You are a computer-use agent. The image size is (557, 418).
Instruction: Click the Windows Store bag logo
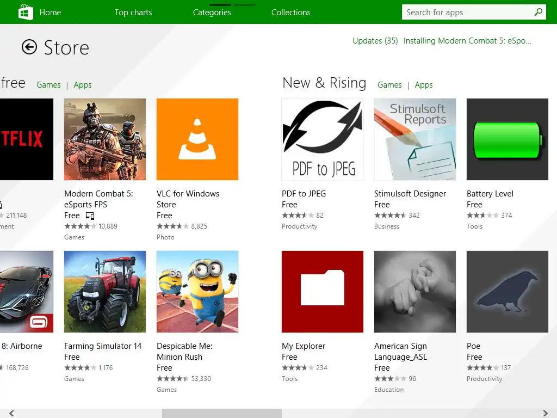point(26,12)
